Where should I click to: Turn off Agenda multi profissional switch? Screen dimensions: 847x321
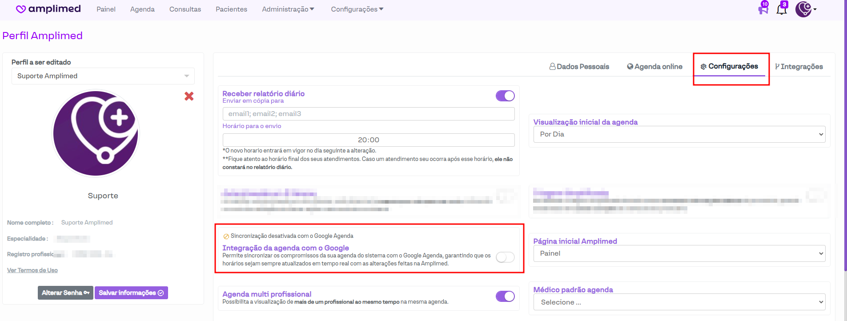click(505, 297)
